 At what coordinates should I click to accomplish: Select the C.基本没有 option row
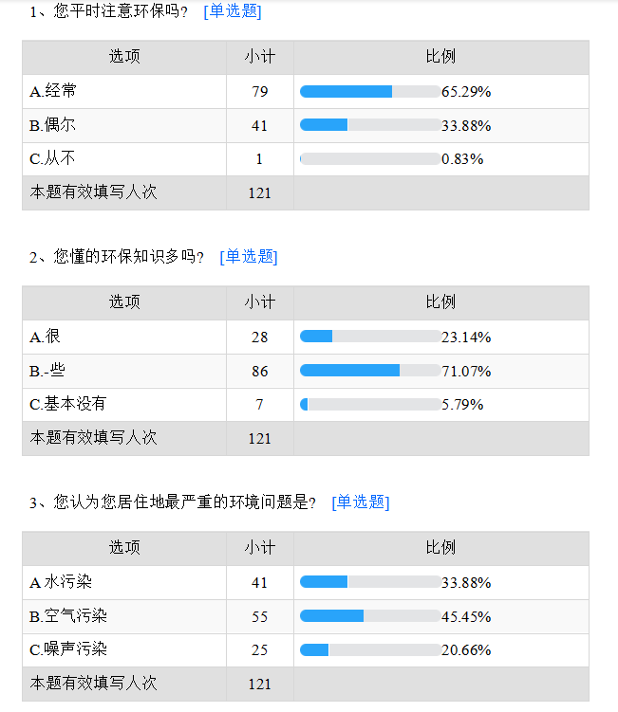306,405
